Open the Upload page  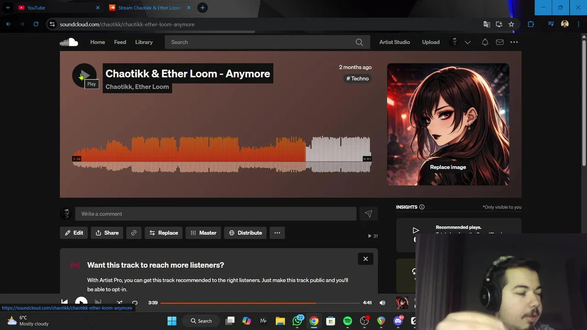pyautogui.click(x=431, y=42)
